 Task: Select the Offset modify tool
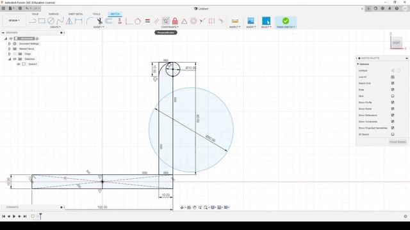point(109,21)
